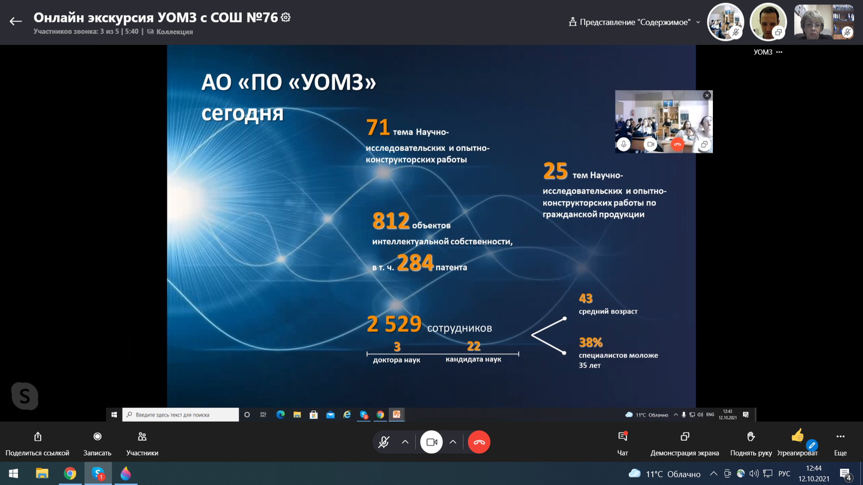Open the Еще more menu
863x485 pixels.
841,444
